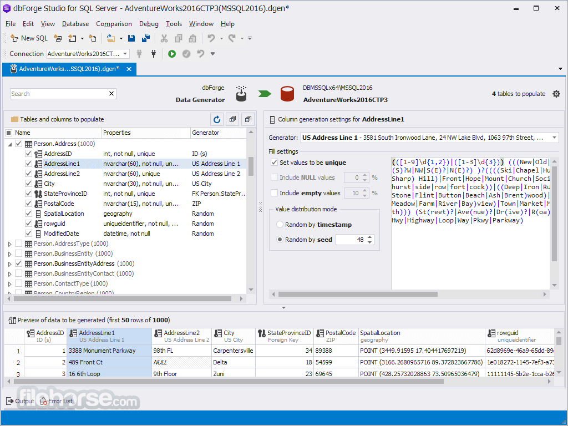Expand the Person.AddressType node
This screenshot has width=568, height=426.
[10, 244]
